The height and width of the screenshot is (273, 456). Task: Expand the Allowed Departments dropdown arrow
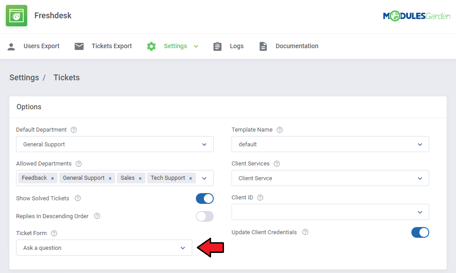click(204, 178)
